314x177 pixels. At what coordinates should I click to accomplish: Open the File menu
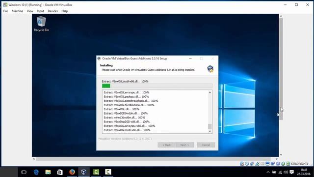[5, 11]
